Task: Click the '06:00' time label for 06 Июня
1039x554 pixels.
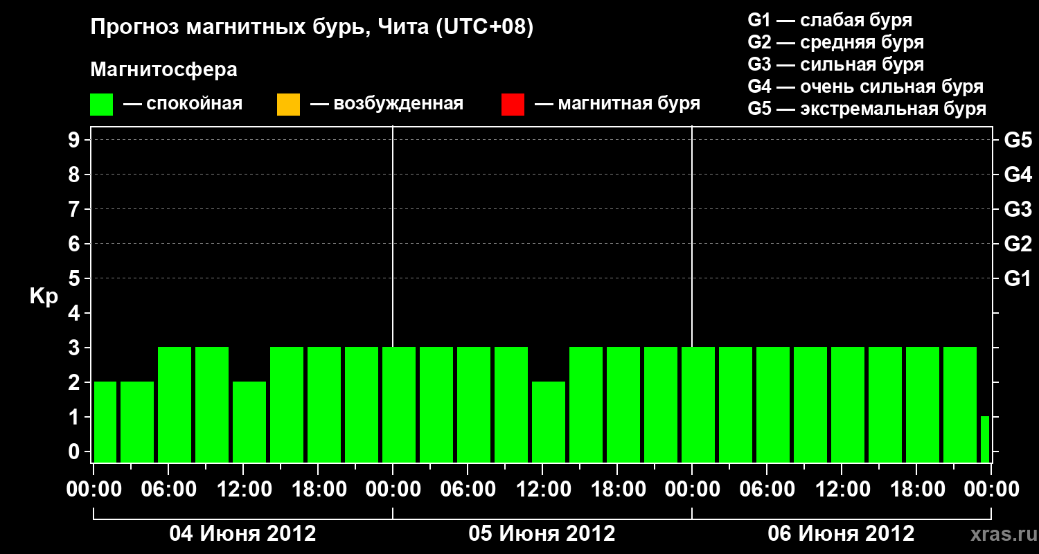Action: pos(767,490)
